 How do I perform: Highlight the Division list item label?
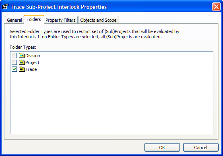pos(33,56)
